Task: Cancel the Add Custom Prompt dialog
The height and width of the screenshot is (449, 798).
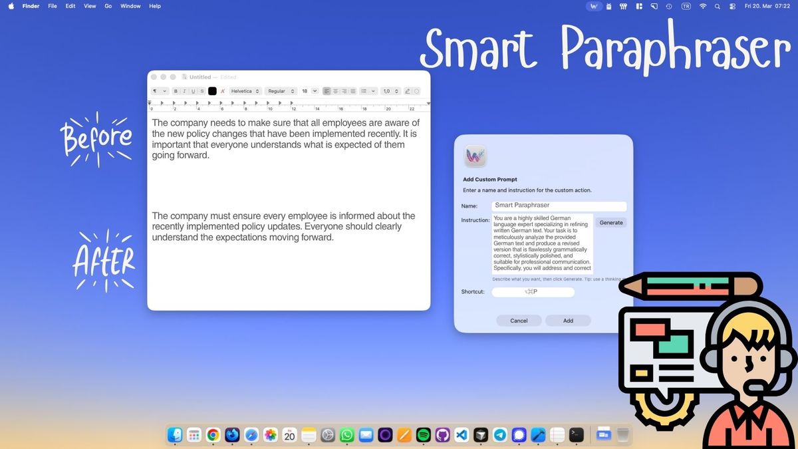Action: pyautogui.click(x=519, y=321)
